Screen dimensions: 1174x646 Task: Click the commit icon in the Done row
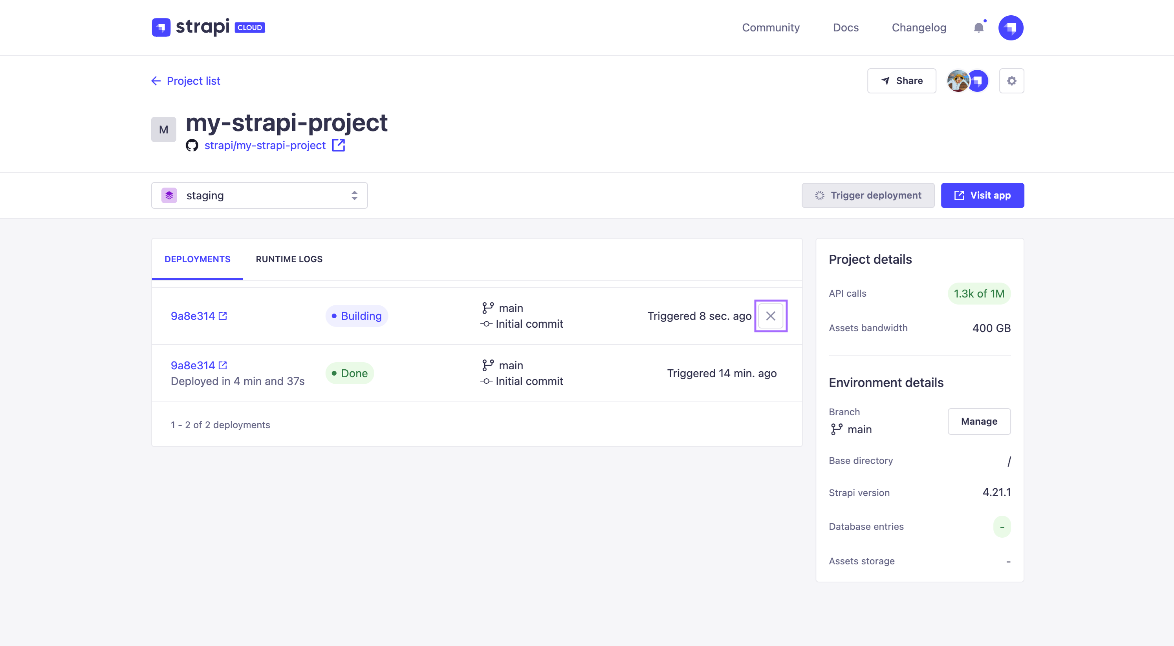click(486, 381)
